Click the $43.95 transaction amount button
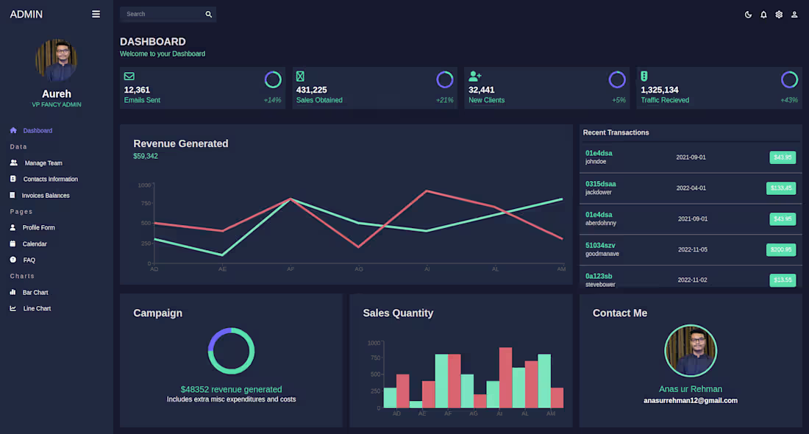The image size is (809, 434). 782,157
